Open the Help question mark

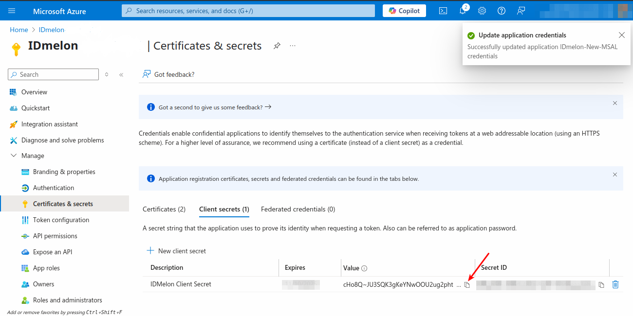[x=502, y=11]
